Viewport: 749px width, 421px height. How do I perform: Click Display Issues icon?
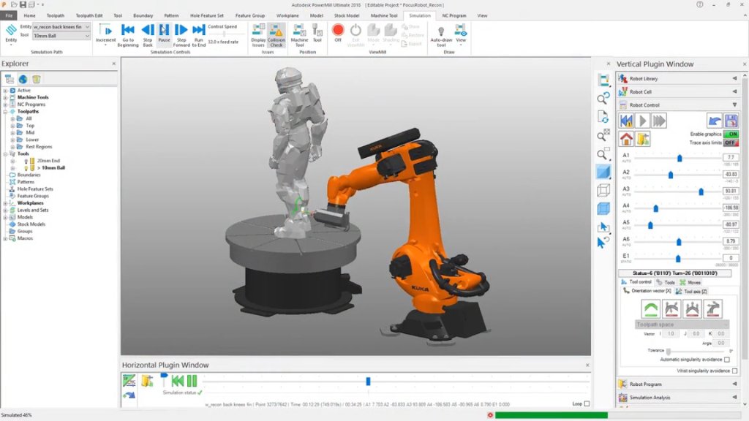(x=258, y=31)
